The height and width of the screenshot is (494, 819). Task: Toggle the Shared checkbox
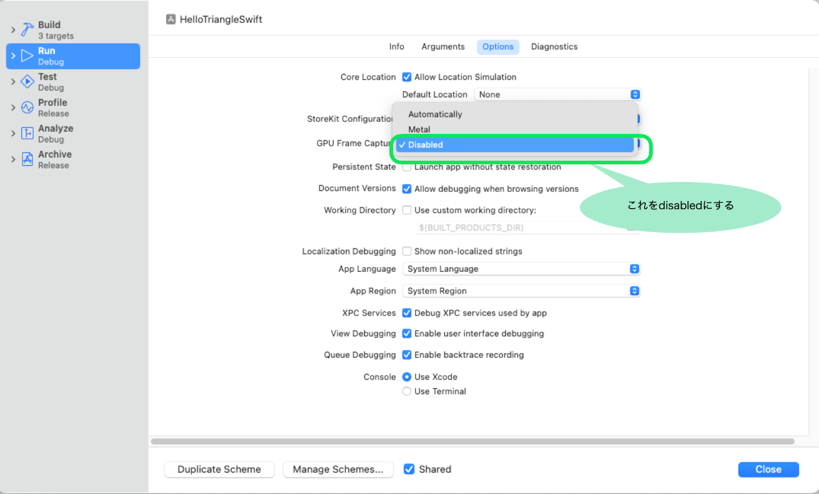(x=409, y=469)
